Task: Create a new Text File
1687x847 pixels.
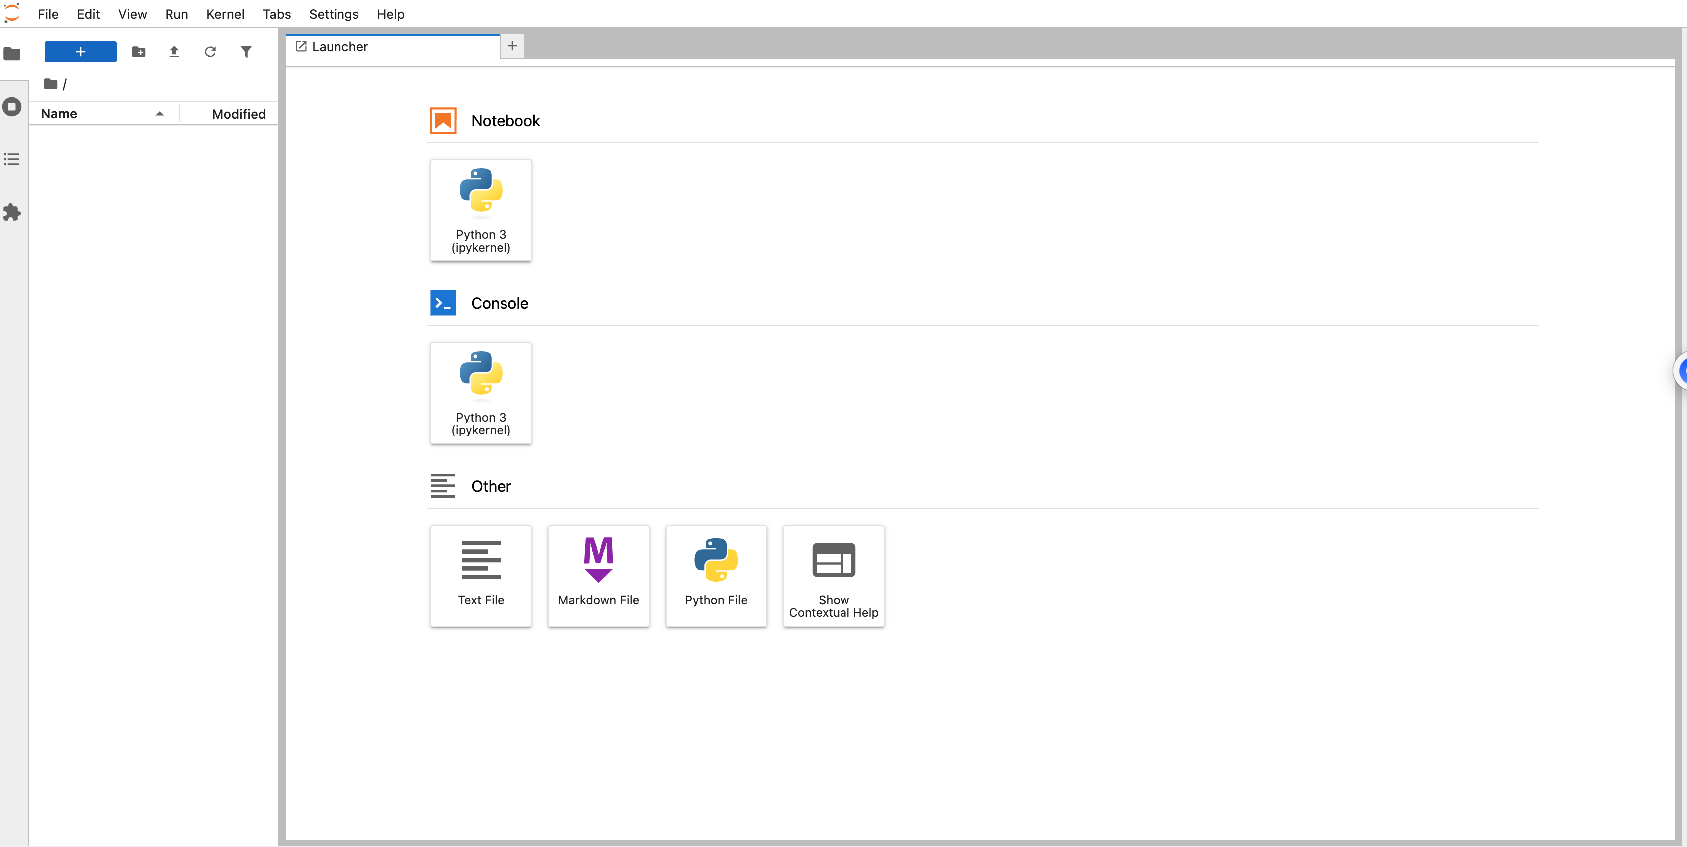Action: point(481,575)
